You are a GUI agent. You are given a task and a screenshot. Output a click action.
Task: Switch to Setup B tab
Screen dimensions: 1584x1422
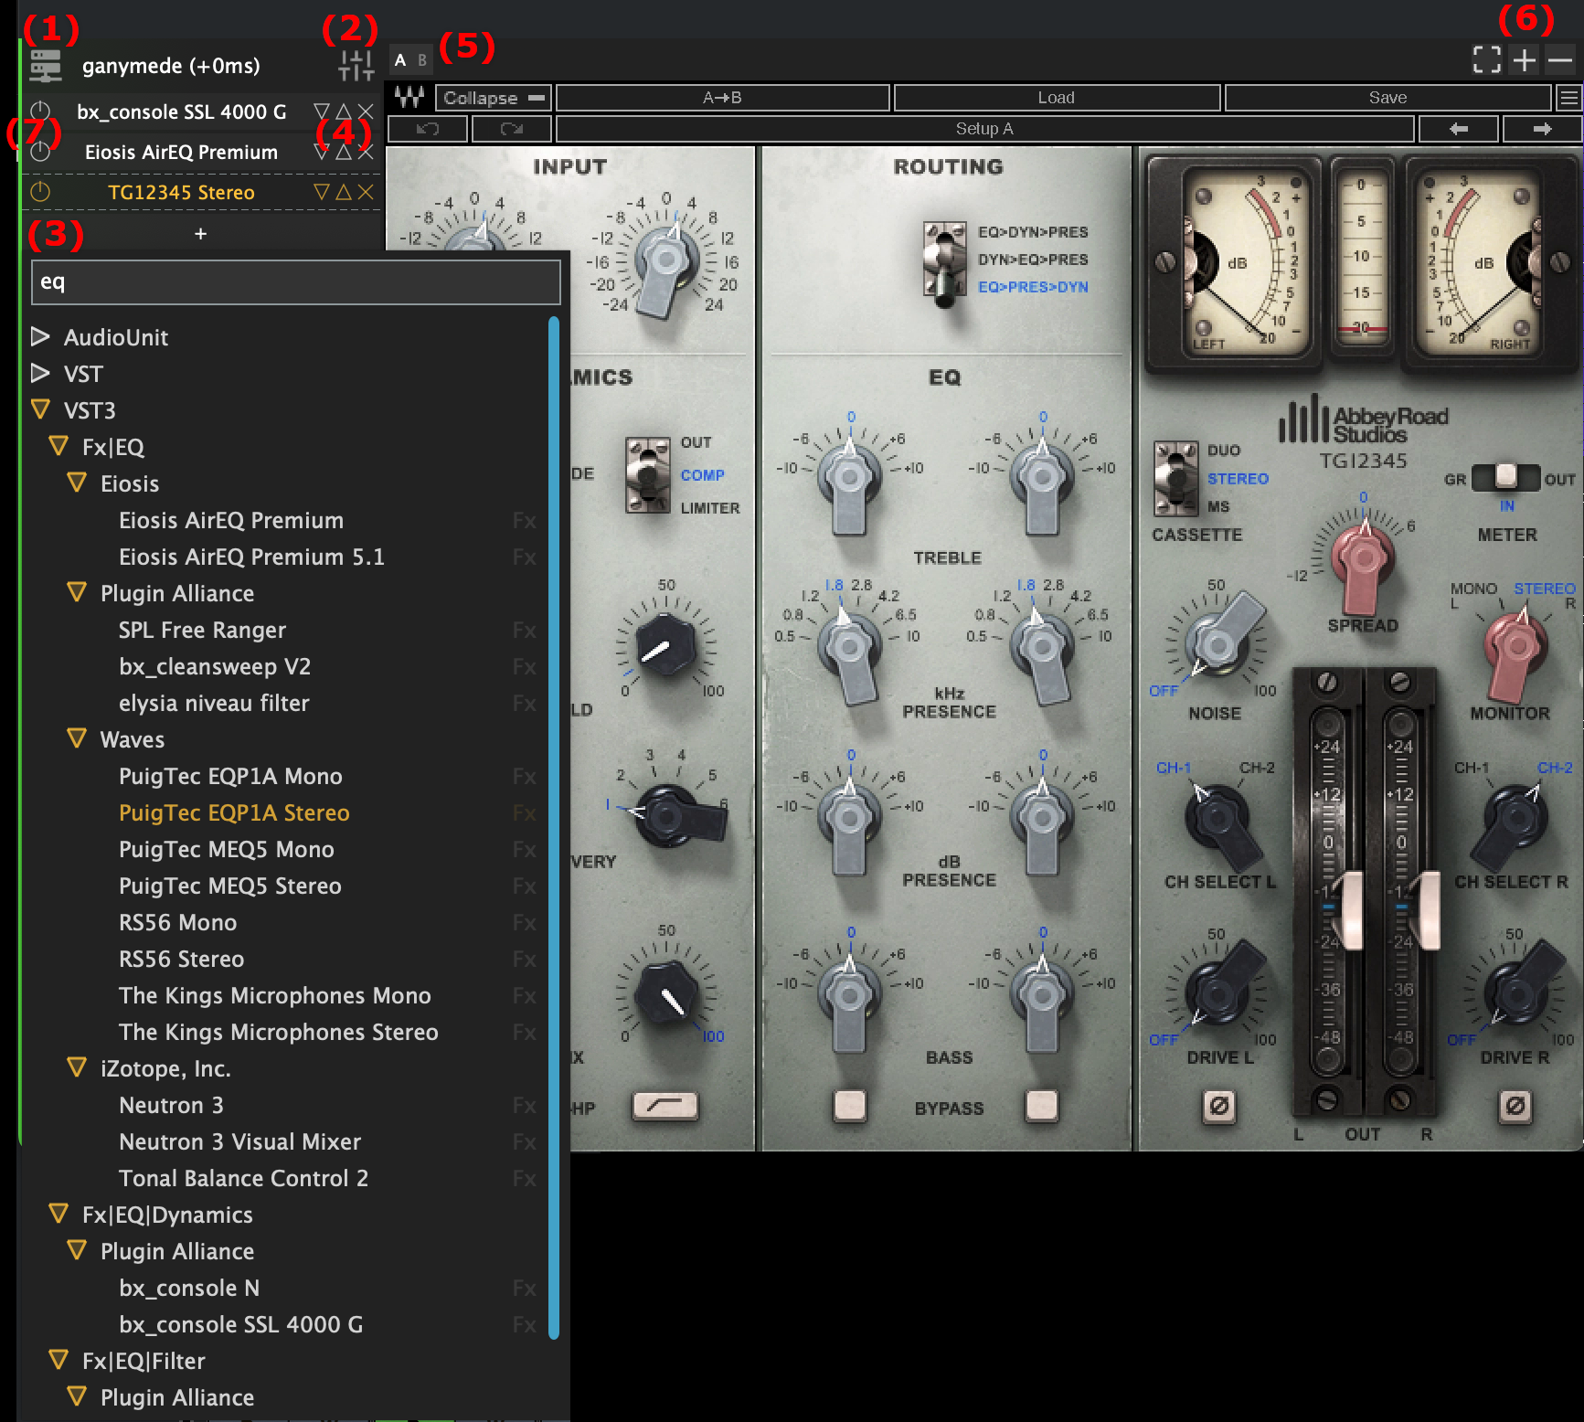tap(422, 60)
